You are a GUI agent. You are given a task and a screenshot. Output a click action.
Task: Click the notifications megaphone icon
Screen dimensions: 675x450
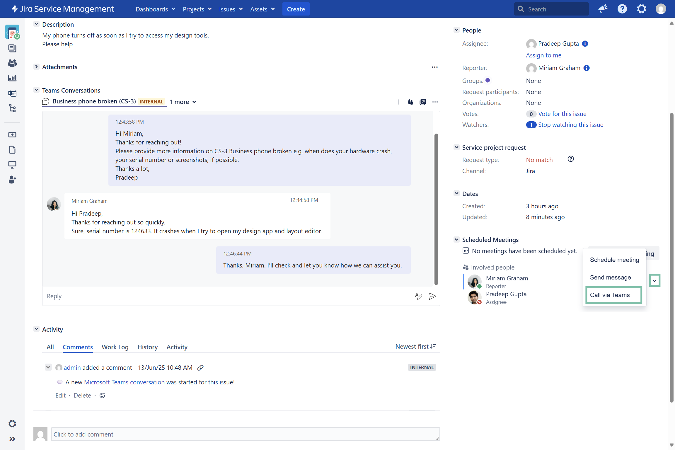tap(603, 9)
